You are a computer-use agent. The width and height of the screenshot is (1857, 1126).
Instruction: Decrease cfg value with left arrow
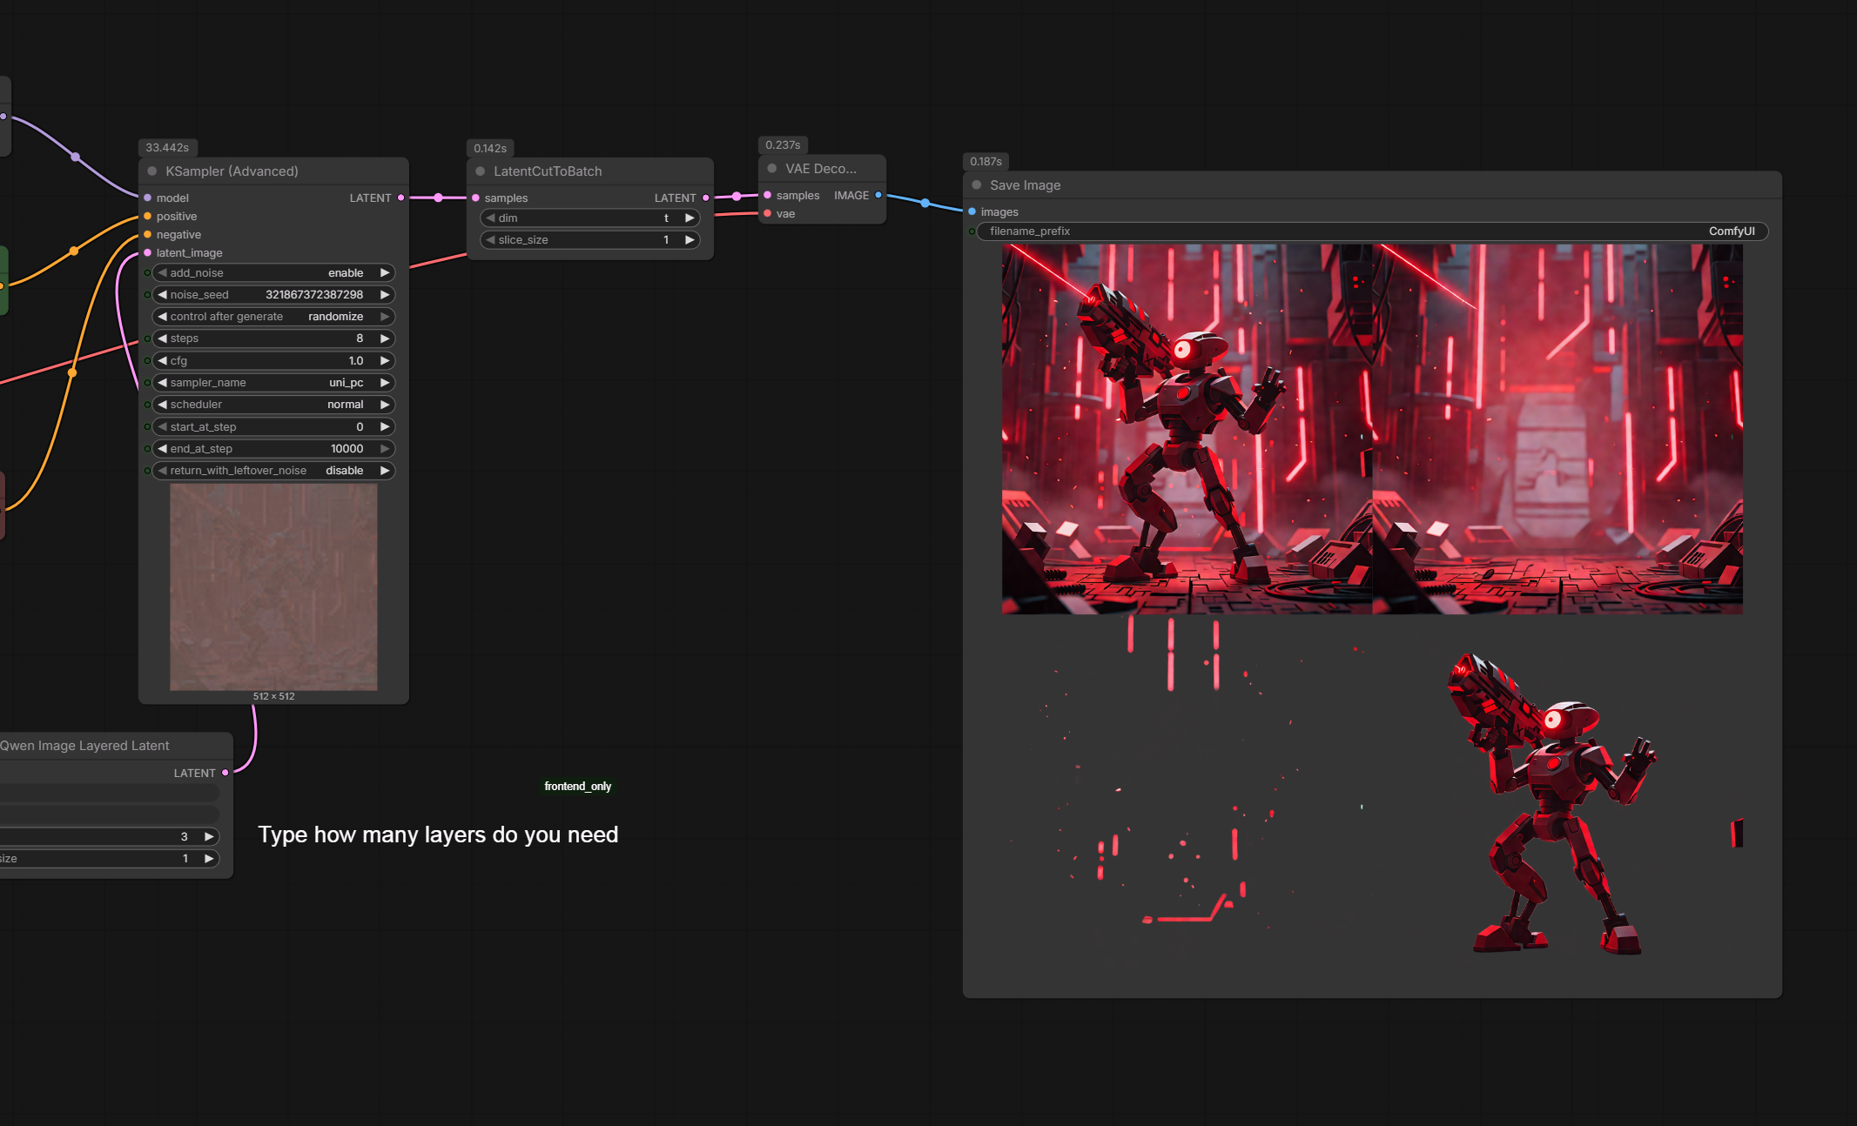tap(163, 361)
